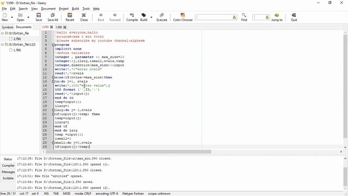Toggle fold marker at line 28 small:do
Viewport: 348px width, 196px height.
pyautogui.click(x=53, y=143)
